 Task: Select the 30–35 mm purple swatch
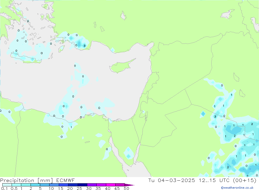[92, 185]
